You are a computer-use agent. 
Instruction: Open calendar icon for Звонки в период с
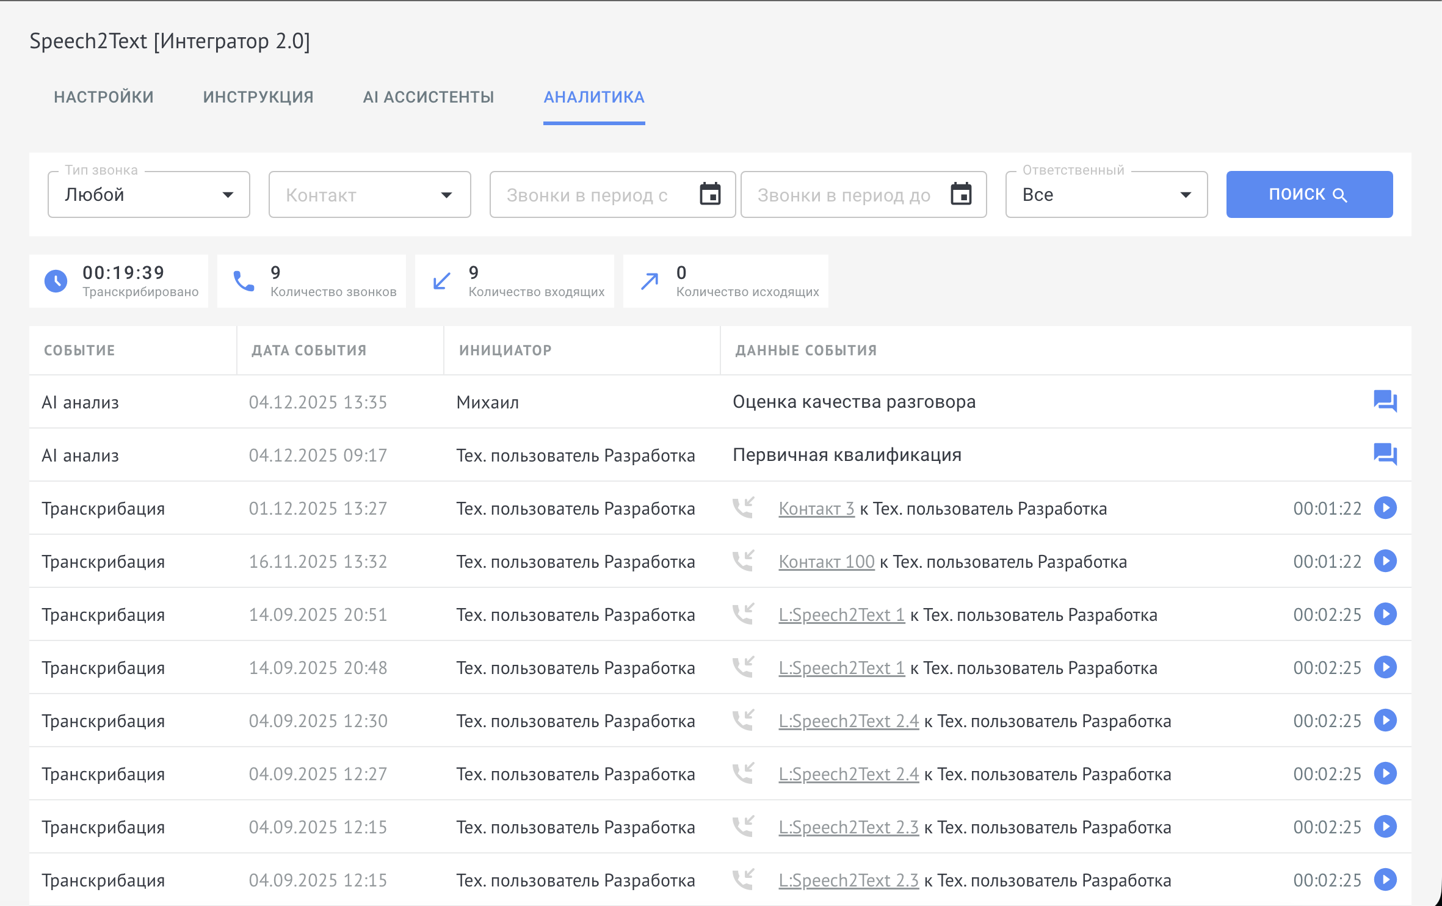coord(710,195)
